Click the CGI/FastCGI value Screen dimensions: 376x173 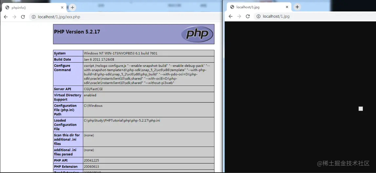point(94,89)
